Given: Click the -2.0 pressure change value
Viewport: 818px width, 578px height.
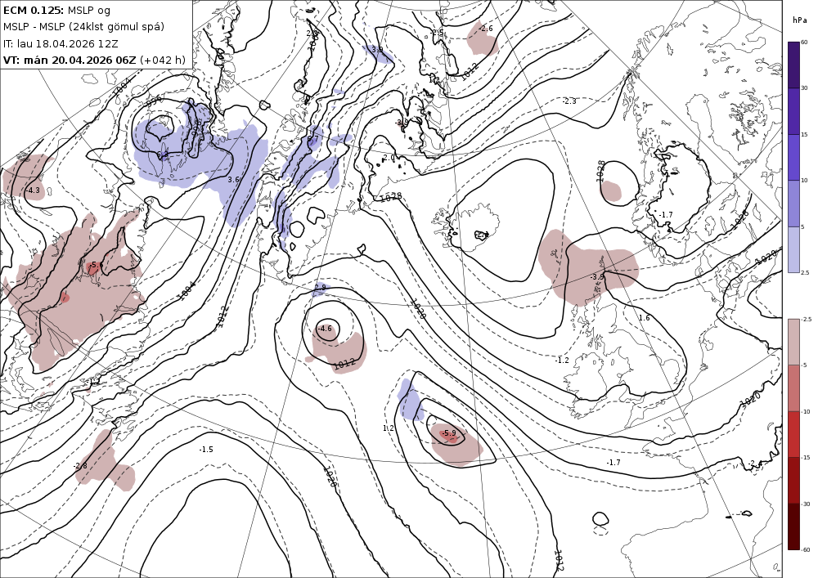Looking at the screenshot, I should [x=389, y=158].
